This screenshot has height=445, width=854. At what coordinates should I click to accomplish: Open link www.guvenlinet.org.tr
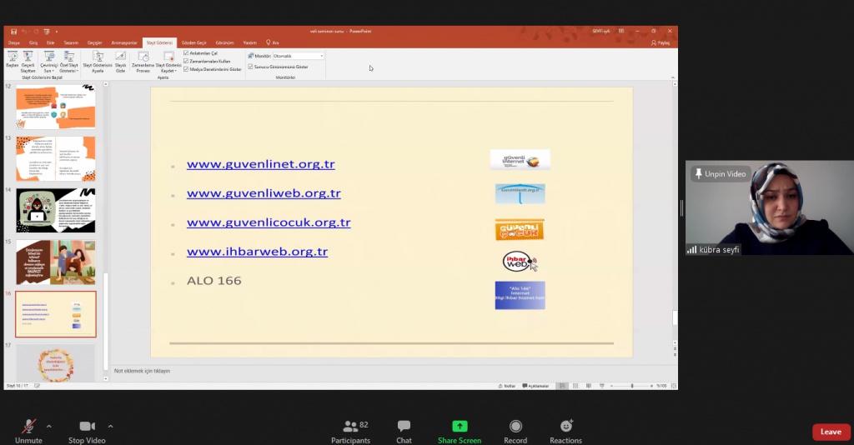261,163
